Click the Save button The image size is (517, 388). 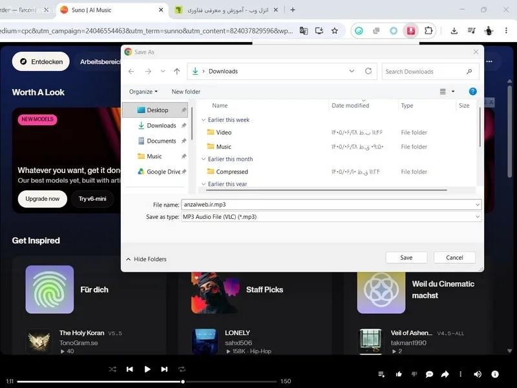click(x=406, y=258)
